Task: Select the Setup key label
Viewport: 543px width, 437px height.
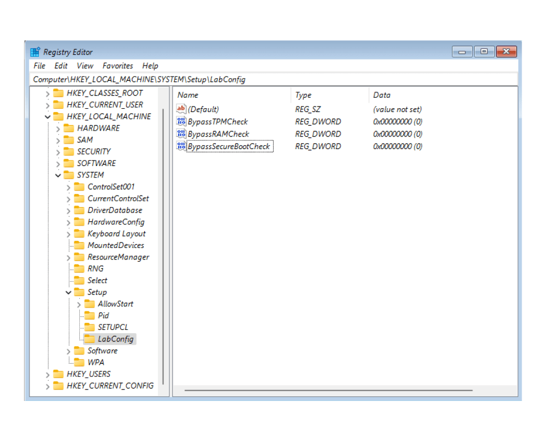Action: [97, 292]
